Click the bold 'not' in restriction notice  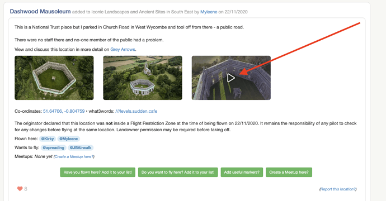(x=109, y=123)
